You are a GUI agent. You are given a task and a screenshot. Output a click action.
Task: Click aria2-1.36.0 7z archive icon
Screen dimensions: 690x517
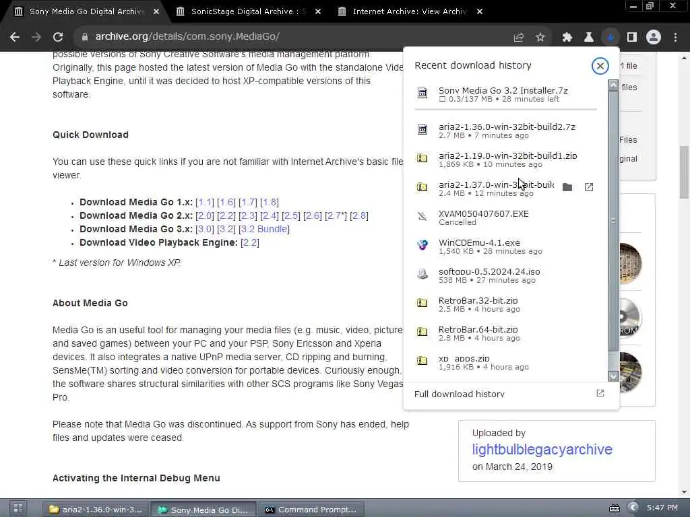coord(422,129)
